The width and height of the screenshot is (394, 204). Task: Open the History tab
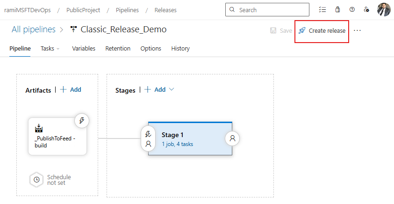tap(180, 49)
